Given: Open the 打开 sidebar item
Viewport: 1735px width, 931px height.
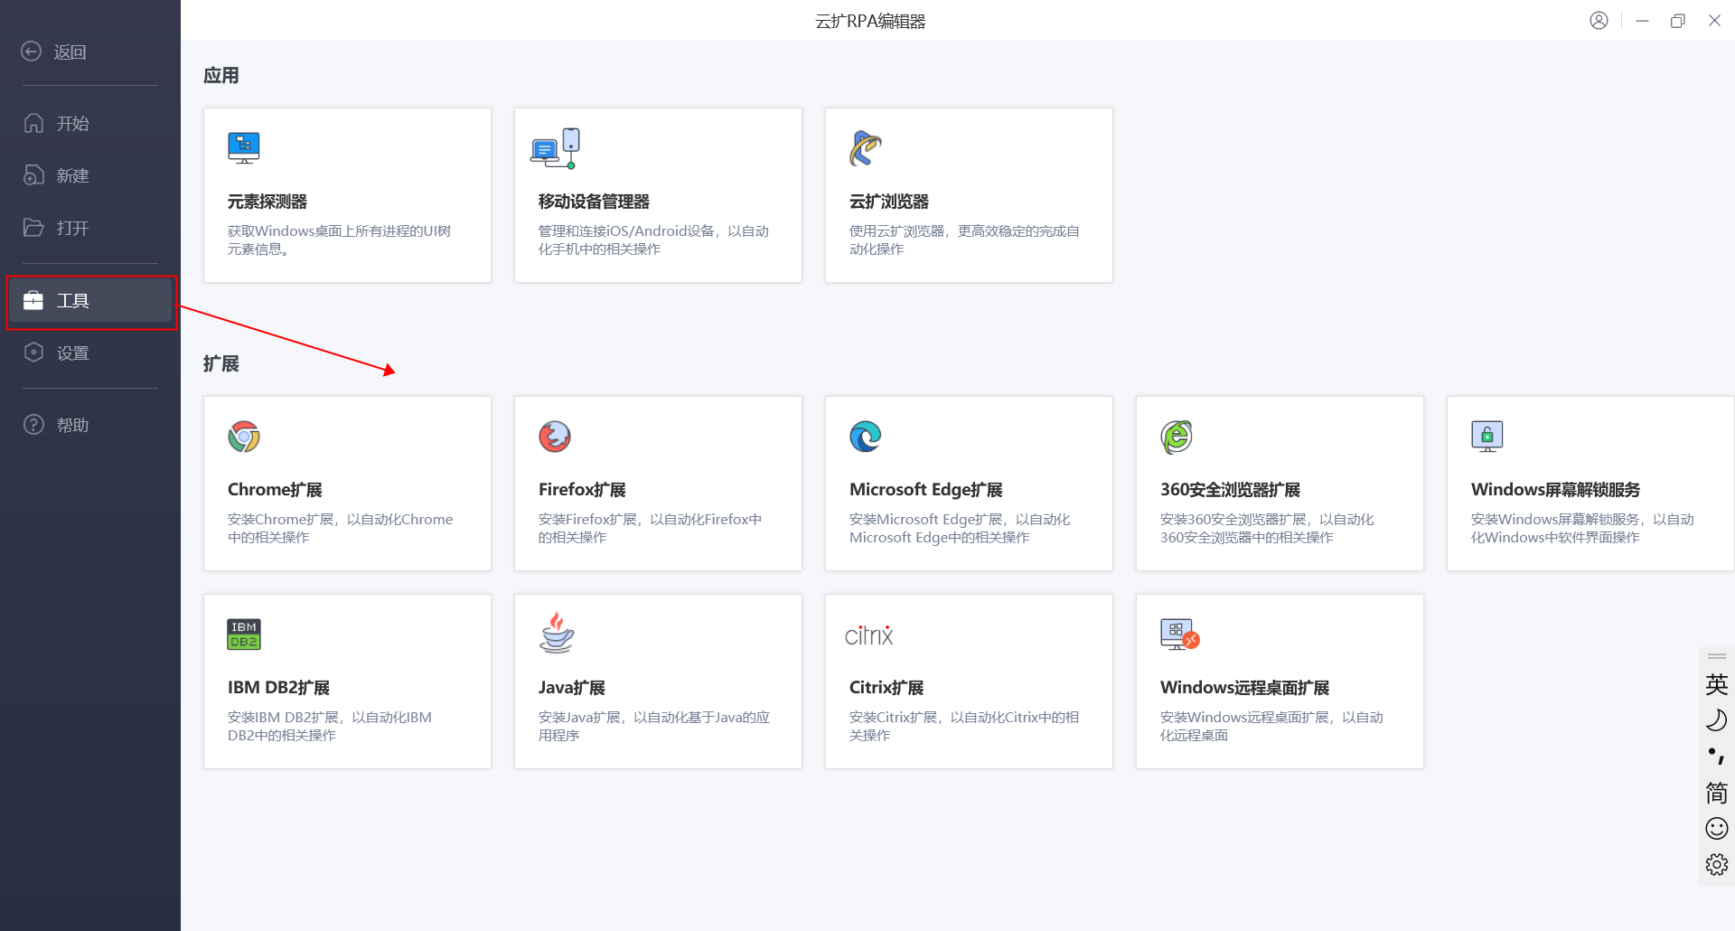Looking at the screenshot, I should pyautogui.click(x=89, y=228).
